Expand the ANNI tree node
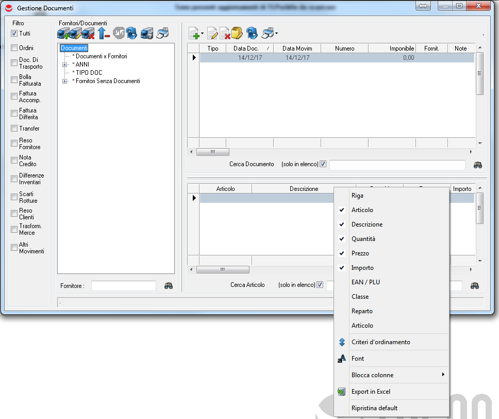Screen dimensions: 499x419 click(x=65, y=65)
